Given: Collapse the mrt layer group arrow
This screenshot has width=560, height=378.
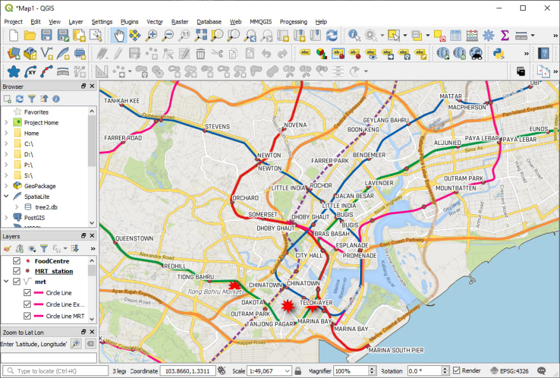Looking at the screenshot, I should pyautogui.click(x=6, y=281).
